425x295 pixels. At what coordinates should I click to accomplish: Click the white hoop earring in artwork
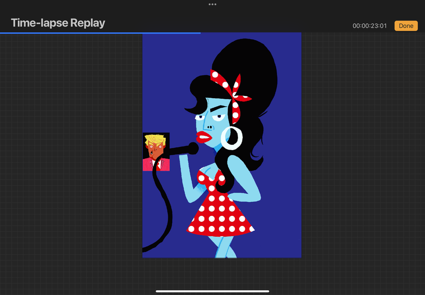(x=232, y=137)
